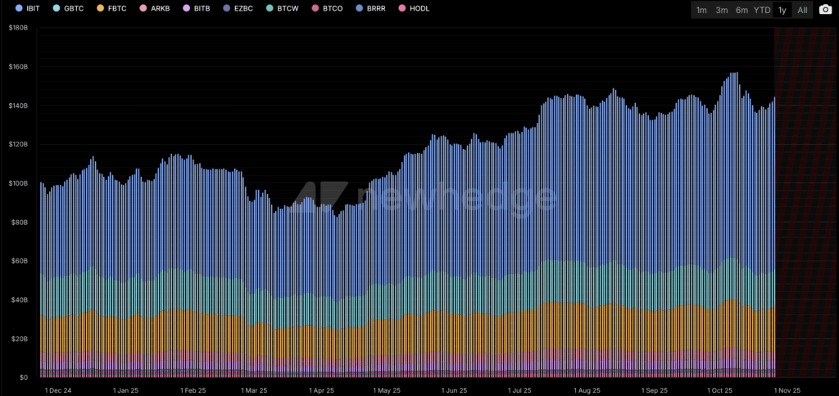Click the 1 Jun 25 axis label
839x396 pixels.
pyautogui.click(x=454, y=390)
